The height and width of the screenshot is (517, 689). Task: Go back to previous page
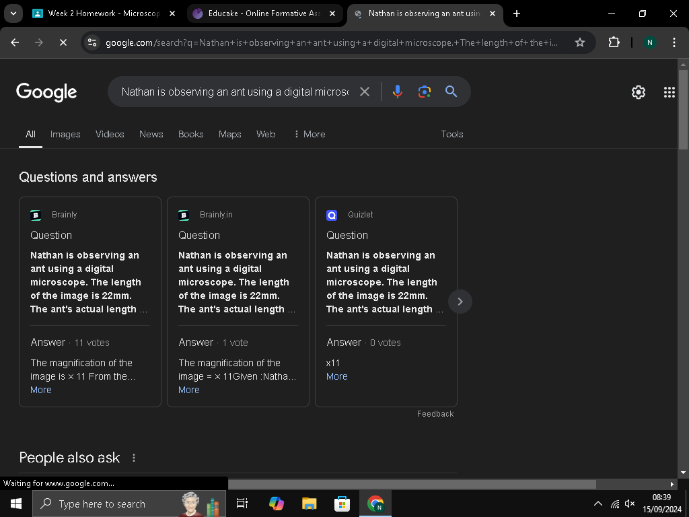(x=15, y=42)
